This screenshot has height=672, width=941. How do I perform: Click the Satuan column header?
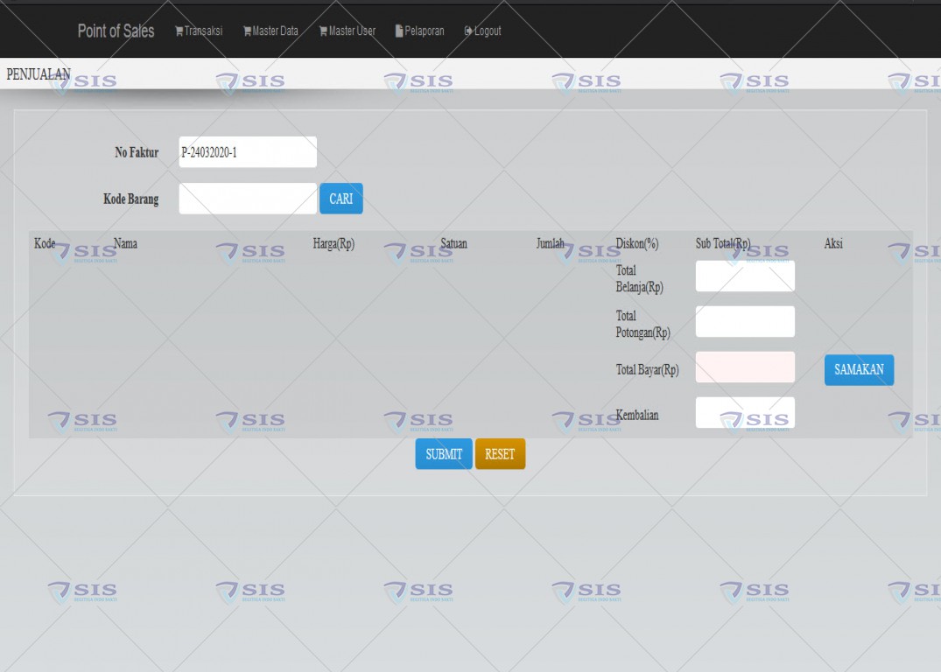tap(453, 244)
